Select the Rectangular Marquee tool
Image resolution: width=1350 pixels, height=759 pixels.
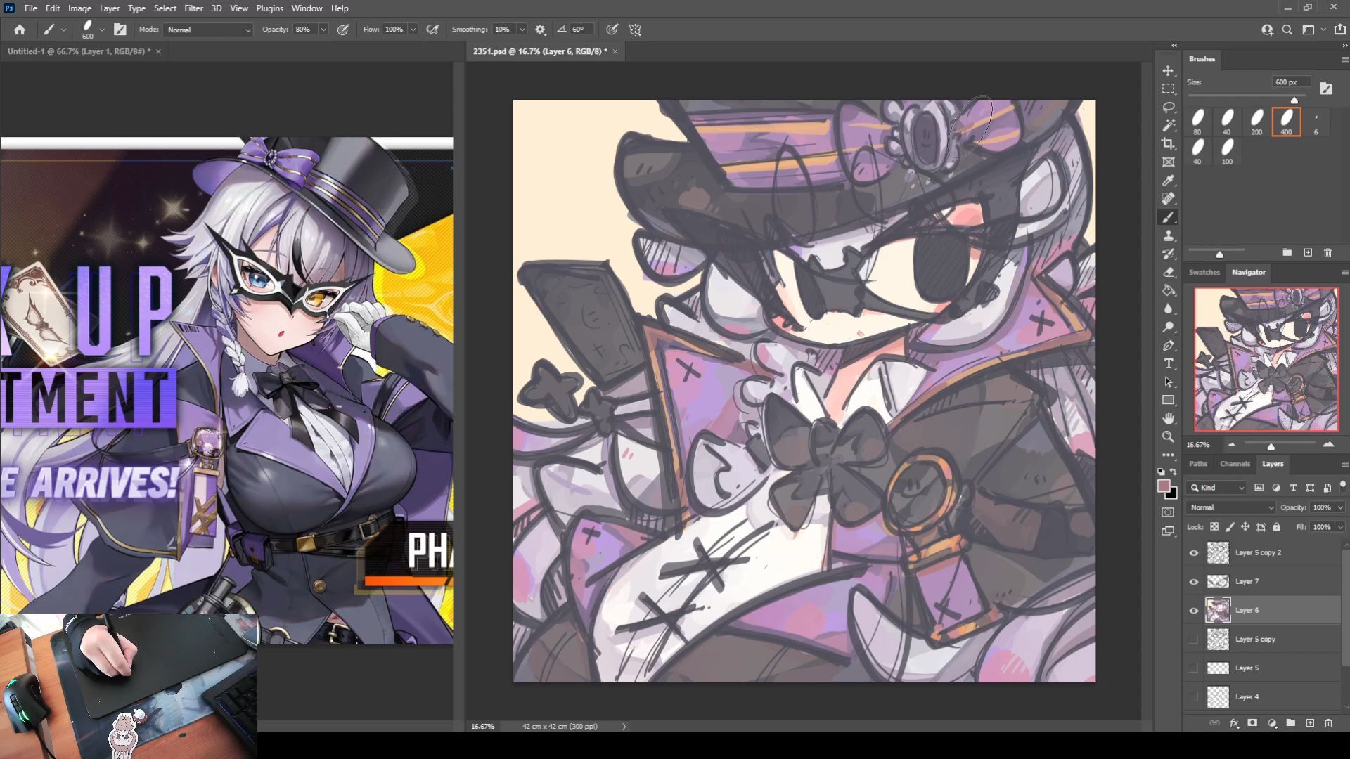1168,89
